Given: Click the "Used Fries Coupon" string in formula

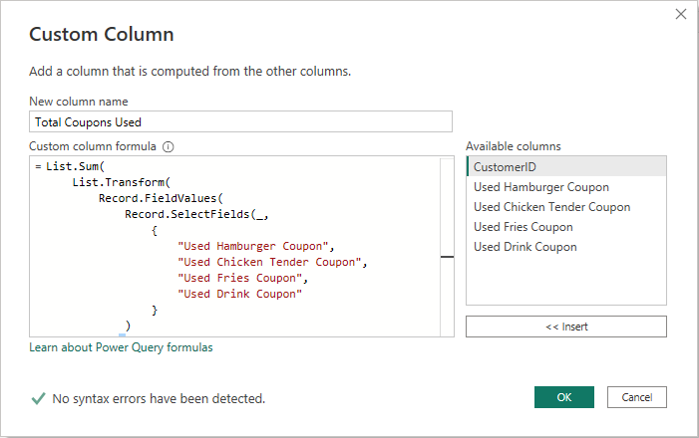Looking at the screenshot, I should pyautogui.click(x=239, y=278).
